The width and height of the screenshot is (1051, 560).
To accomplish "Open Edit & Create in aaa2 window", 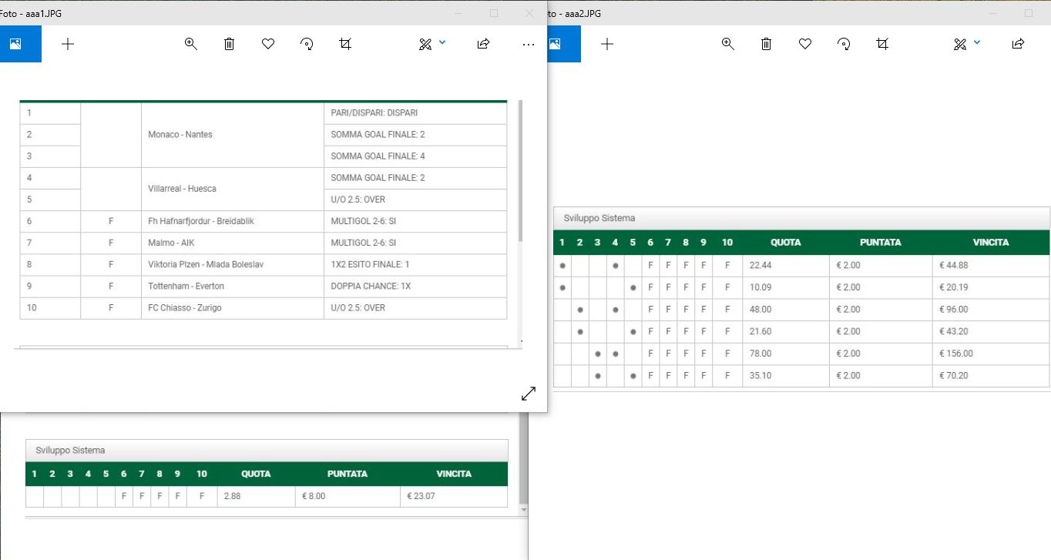I will point(960,44).
